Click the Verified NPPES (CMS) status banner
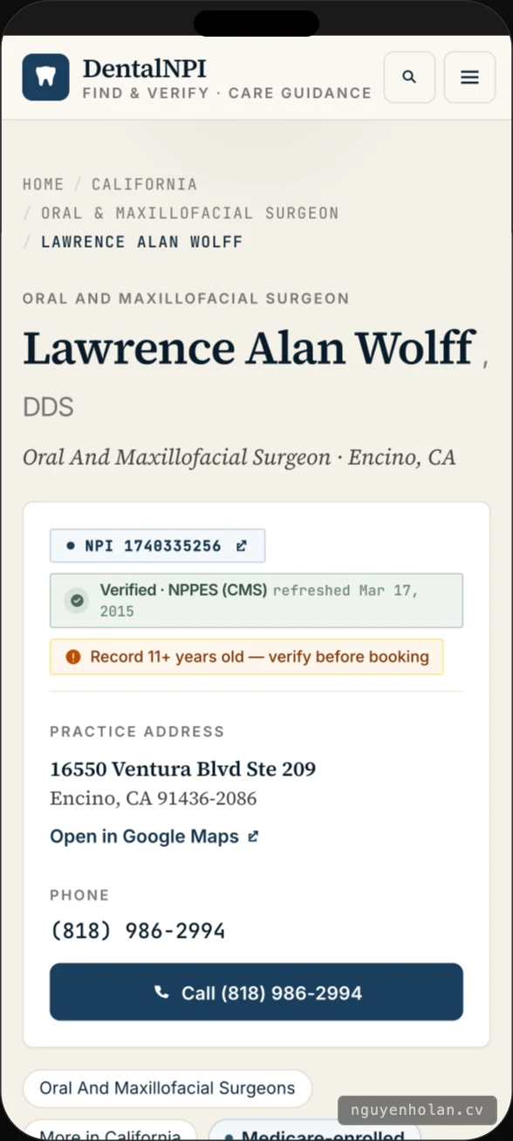This screenshot has width=513, height=1141. click(256, 600)
